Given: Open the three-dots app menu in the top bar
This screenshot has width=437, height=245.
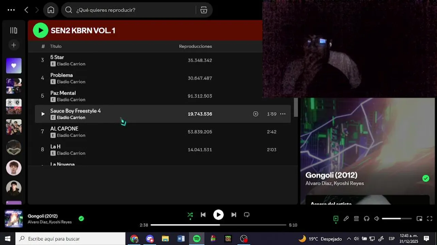Looking at the screenshot, I should (x=11, y=10).
